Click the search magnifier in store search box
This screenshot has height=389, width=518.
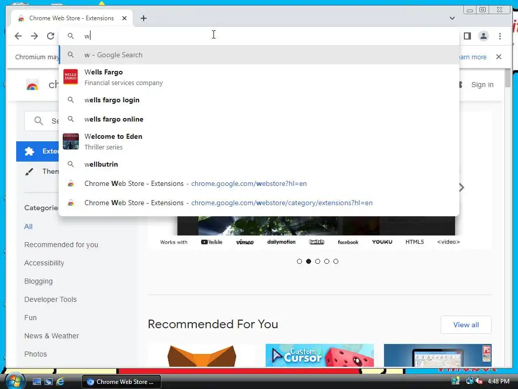click(38, 121)
